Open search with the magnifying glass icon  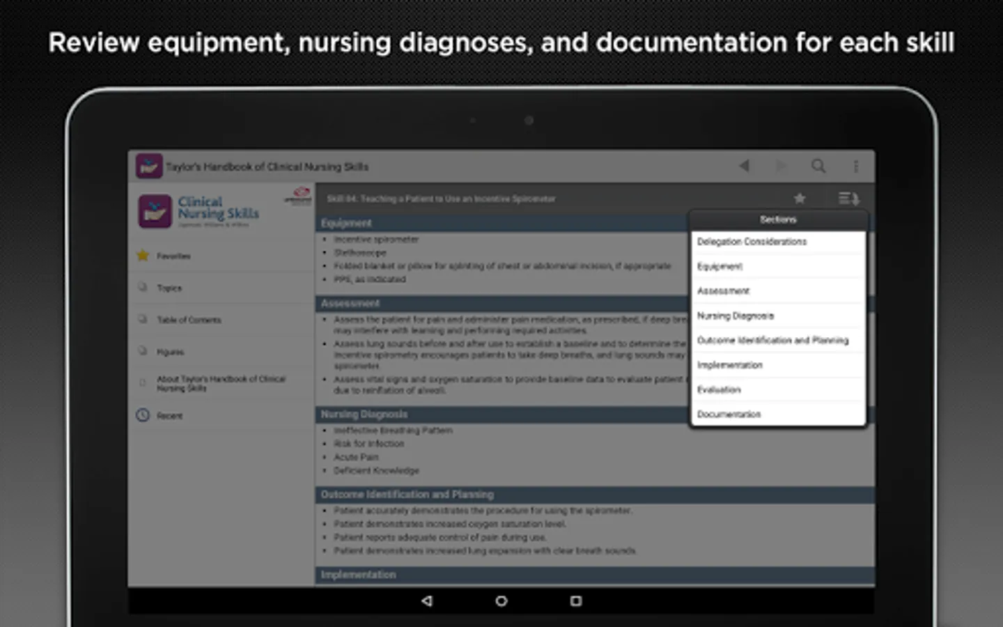[x=818, y=166]
